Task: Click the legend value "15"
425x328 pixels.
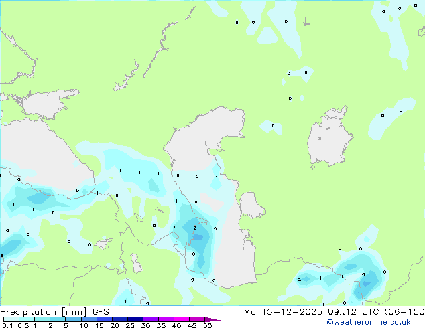Action: [x=99, y=325]
